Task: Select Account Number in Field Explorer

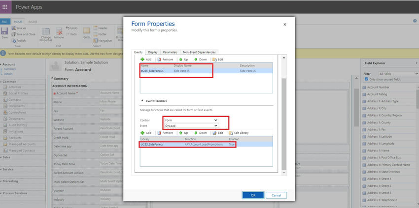Action: [x=378, y=87]
